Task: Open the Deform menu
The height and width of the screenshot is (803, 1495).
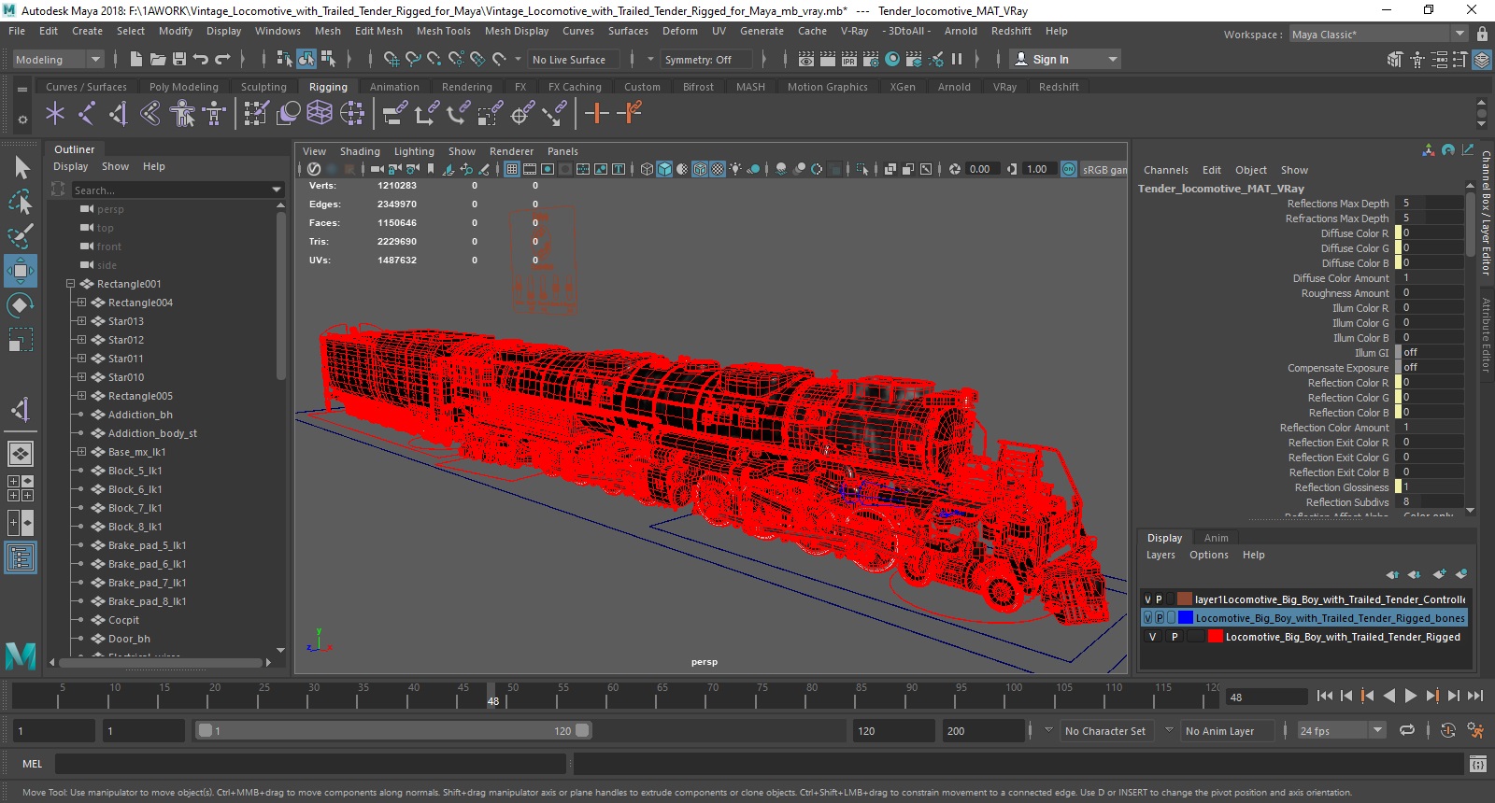Action: coord(680,31)
